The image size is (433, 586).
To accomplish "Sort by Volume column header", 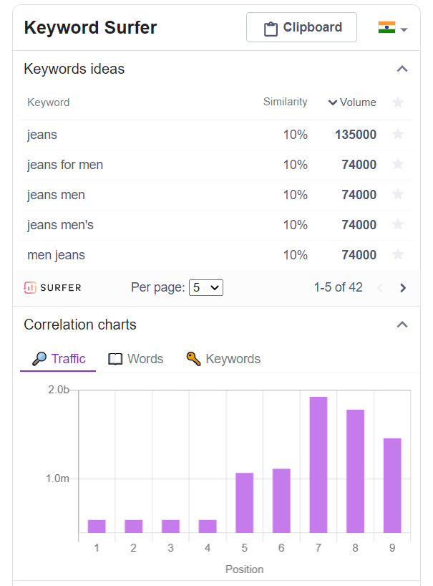I will [352, 102].
